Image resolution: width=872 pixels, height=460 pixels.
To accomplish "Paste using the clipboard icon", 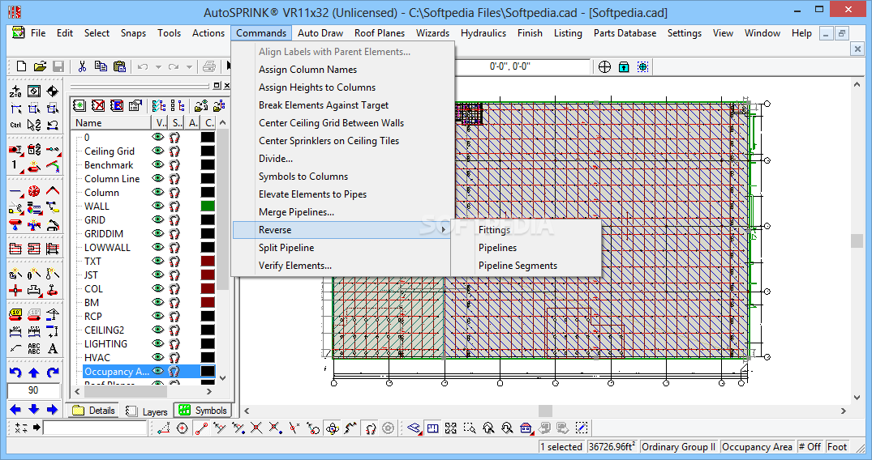I will point(119,66).
